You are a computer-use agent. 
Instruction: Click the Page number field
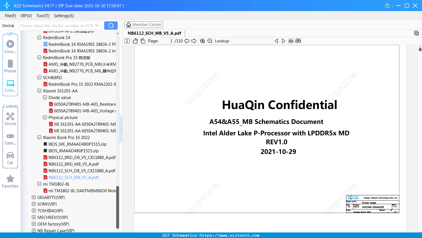167,41
